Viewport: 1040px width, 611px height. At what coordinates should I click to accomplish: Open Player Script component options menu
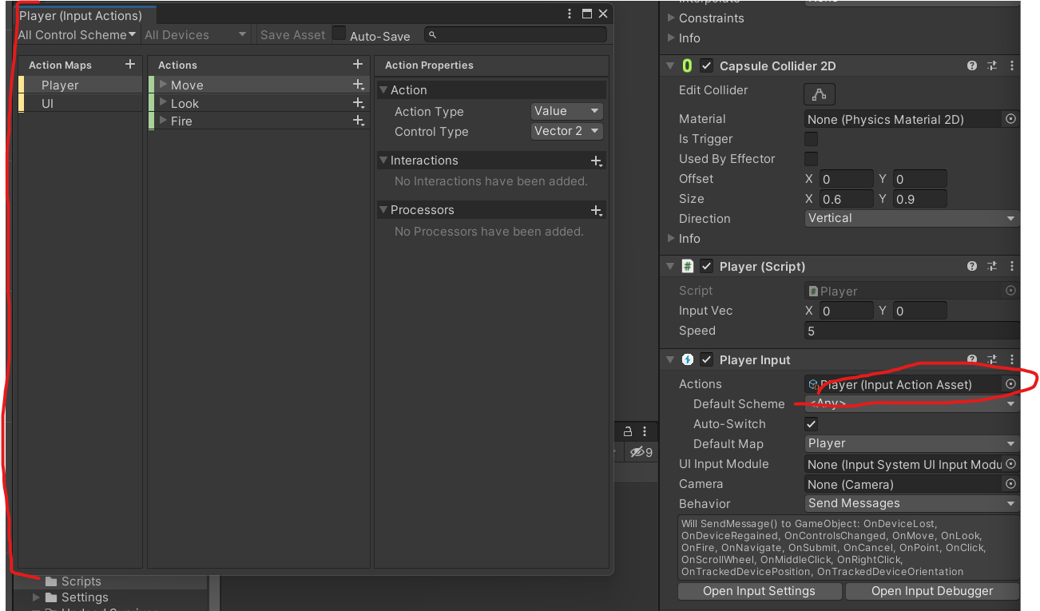[x=1012, y=267]
